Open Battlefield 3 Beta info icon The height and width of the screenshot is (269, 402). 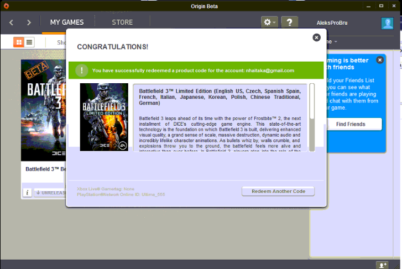coord(27,192)
